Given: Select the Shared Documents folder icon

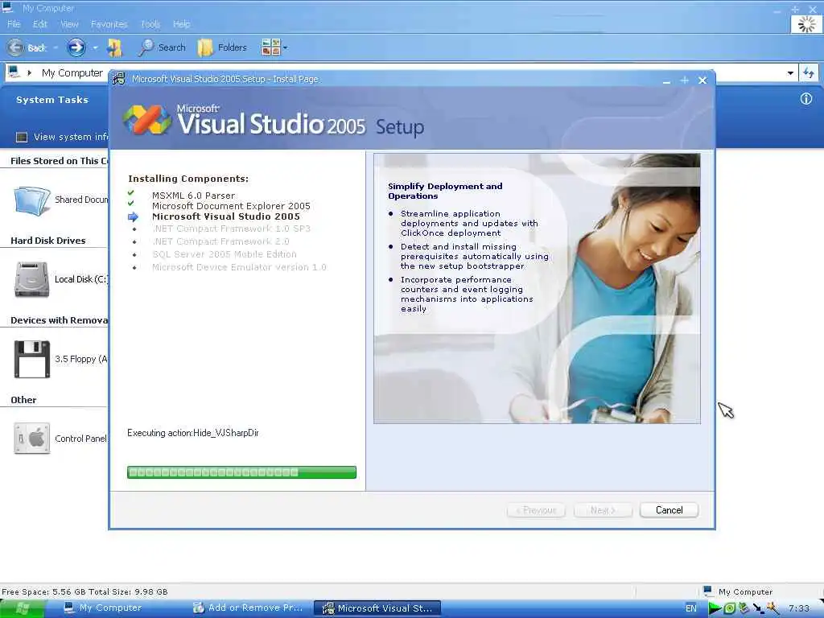Looking at the screenshot, I should coord(32,200).
